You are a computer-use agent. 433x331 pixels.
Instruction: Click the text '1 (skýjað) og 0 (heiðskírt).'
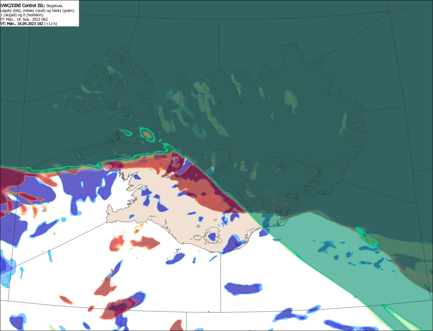[22, 15]
